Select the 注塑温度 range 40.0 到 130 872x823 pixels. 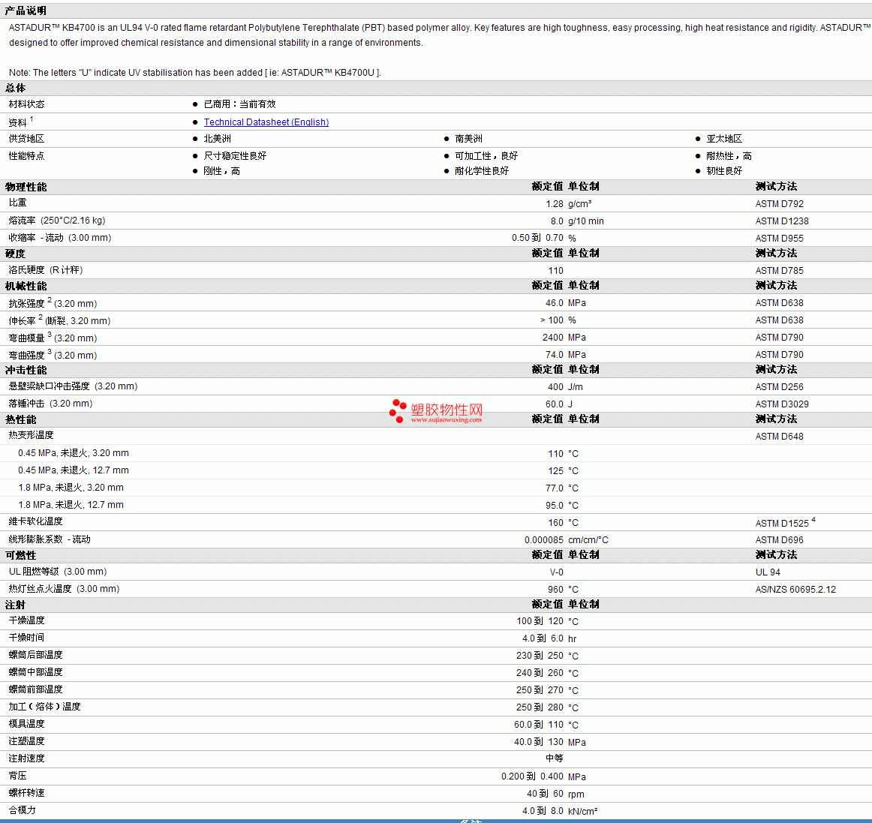tap(538, 742)
